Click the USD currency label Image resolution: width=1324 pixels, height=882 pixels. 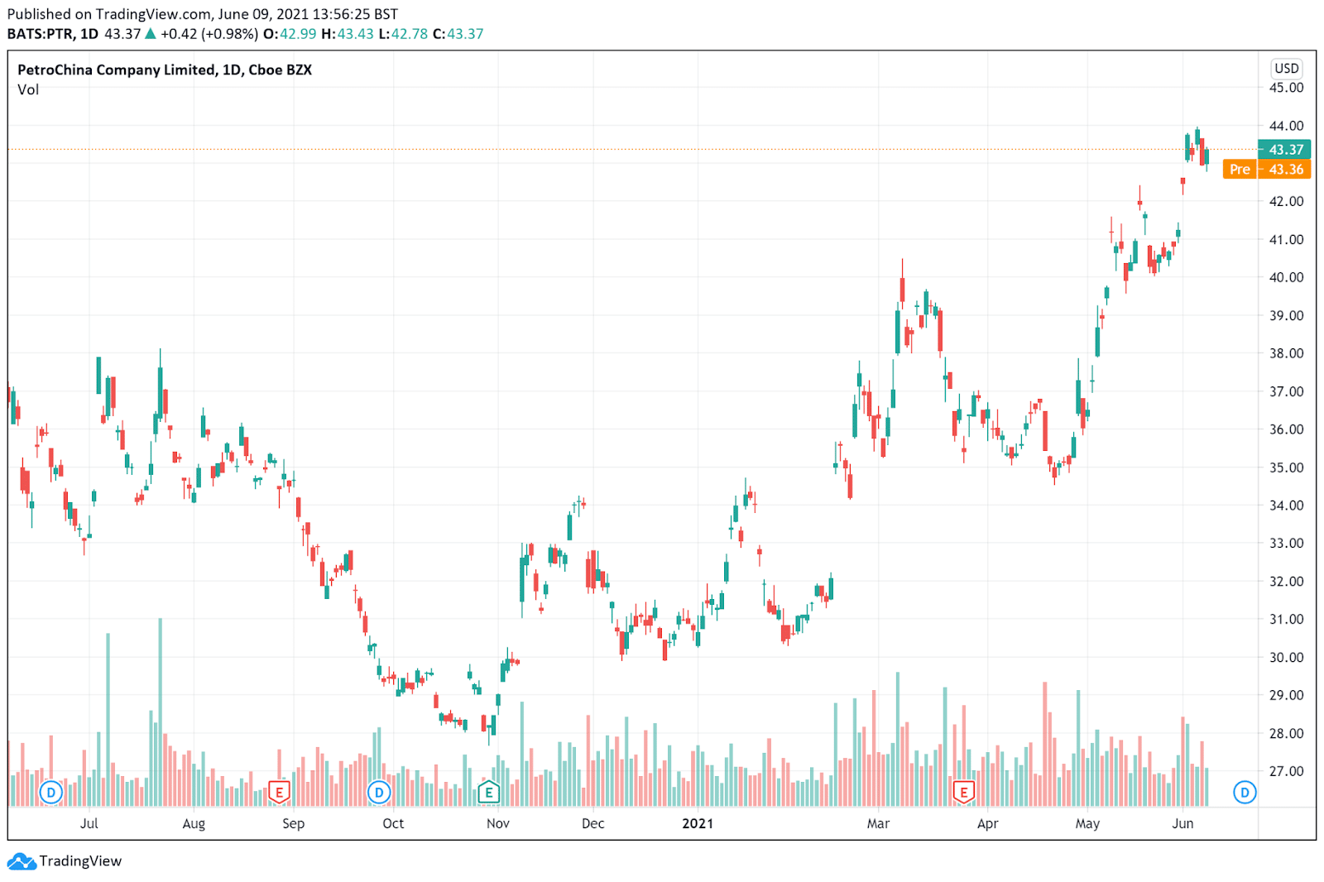[1287, 68]
